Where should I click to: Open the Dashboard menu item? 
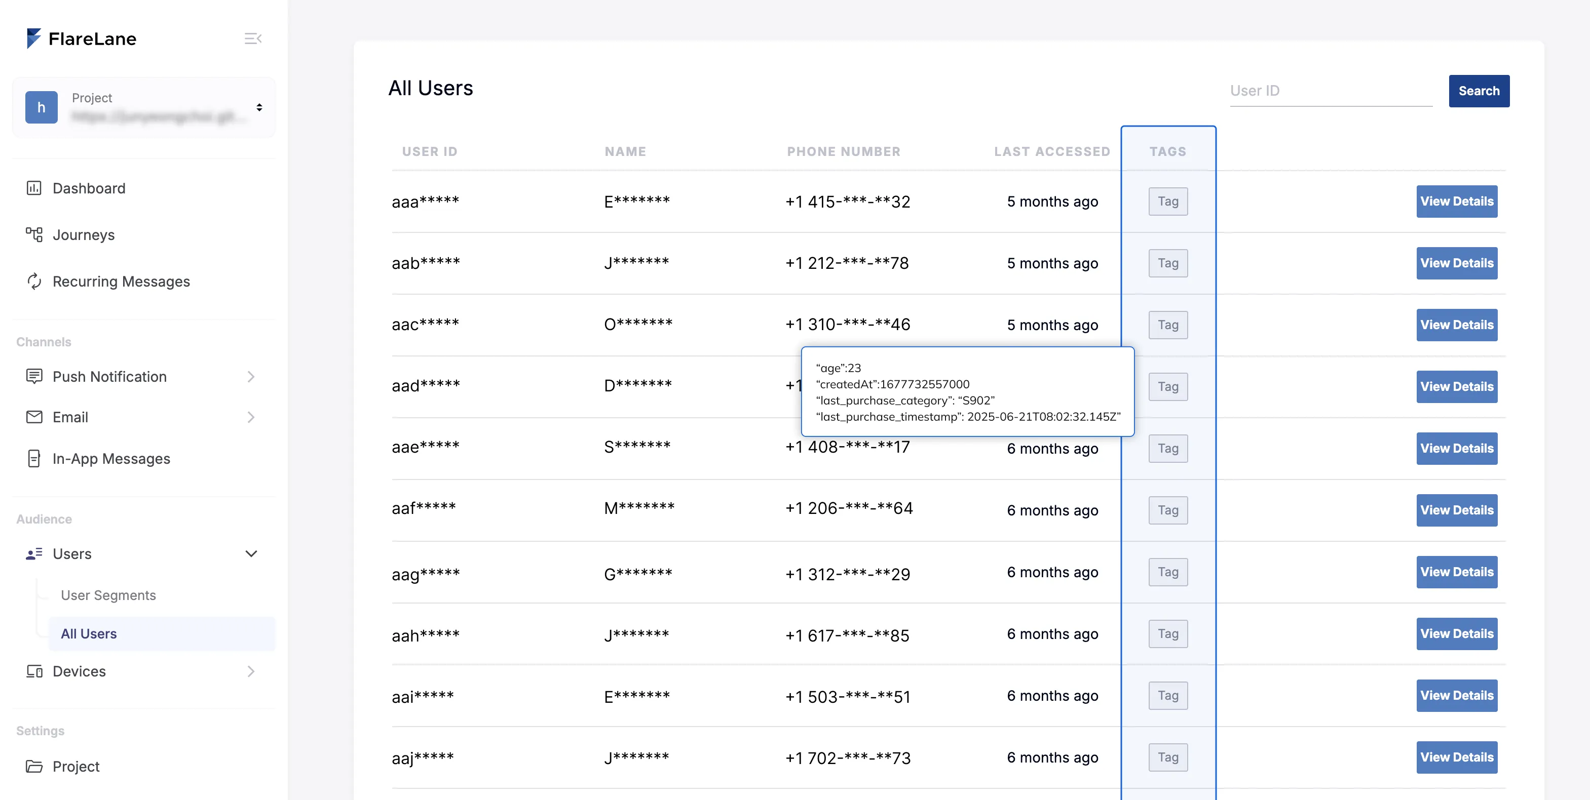(89, 188)
